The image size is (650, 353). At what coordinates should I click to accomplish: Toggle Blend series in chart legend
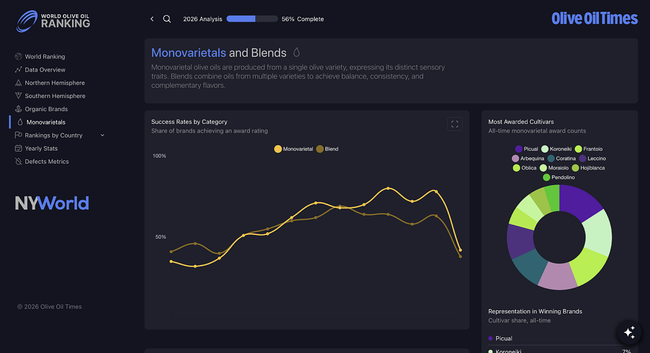(x=327, y=149)
